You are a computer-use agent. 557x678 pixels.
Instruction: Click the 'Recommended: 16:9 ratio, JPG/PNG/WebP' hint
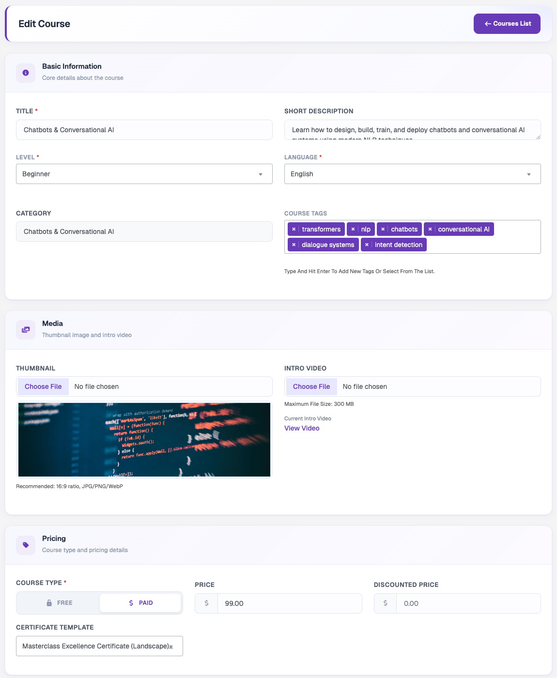(x=69, y=486)
